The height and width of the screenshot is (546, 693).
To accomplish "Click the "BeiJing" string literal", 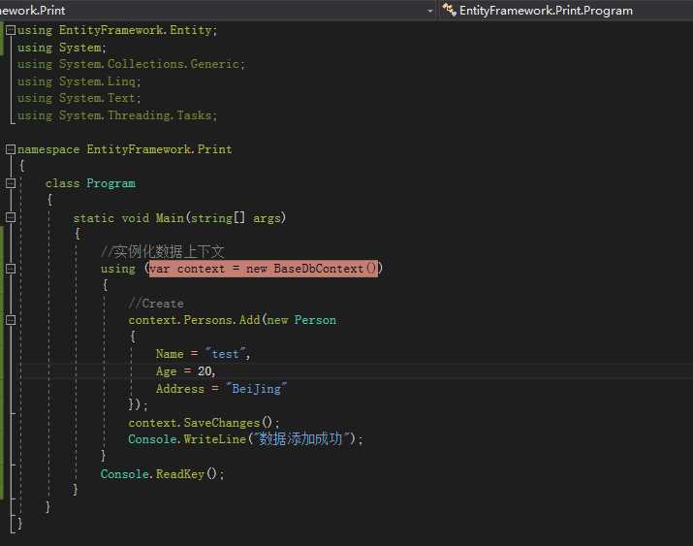I will click(256, 389).
